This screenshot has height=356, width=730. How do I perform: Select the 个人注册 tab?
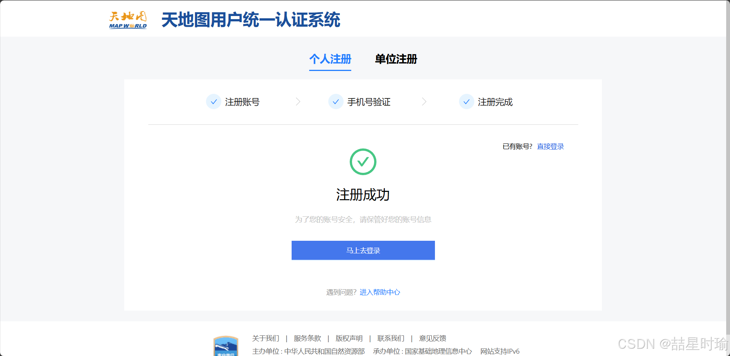point(330,59)
